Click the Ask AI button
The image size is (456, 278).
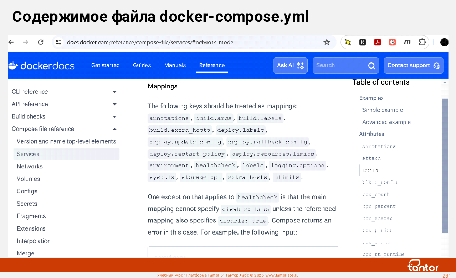(x=290, y=65)
